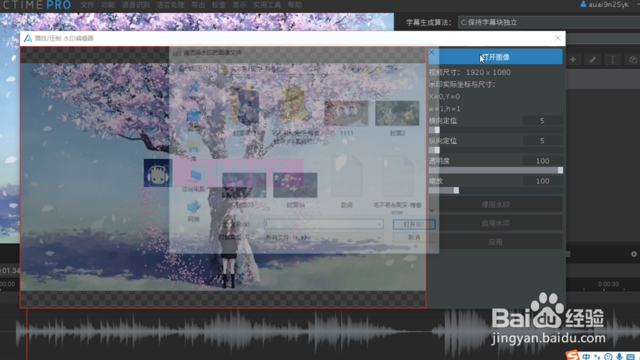Click the keyboard icon in input toolbar
The height and width of the screenshot is (360, 640).
pos(630,357)
